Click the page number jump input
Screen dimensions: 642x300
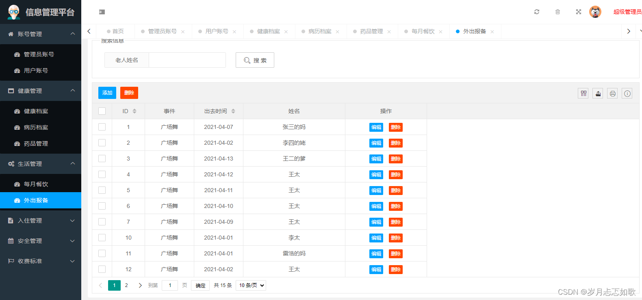[170, 285]
